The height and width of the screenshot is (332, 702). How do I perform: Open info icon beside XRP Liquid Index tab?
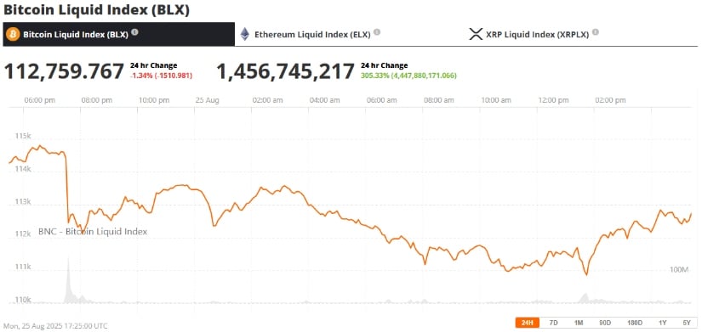tap(596, 32)
